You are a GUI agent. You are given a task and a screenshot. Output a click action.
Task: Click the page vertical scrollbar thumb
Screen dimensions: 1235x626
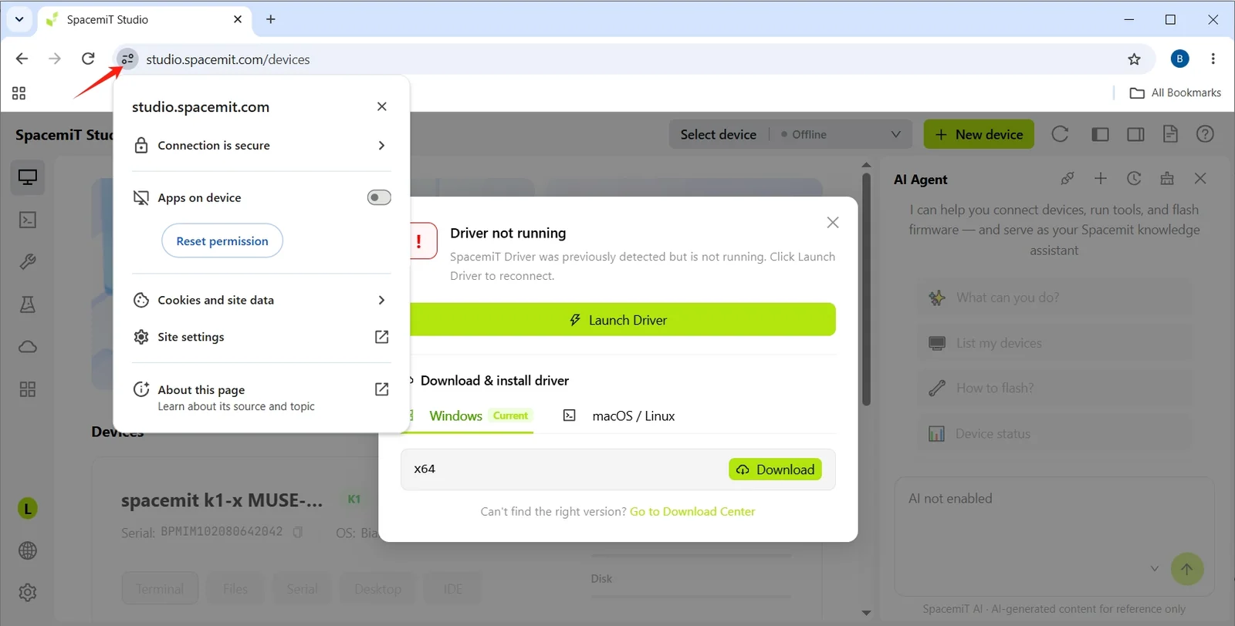[866, 289]
